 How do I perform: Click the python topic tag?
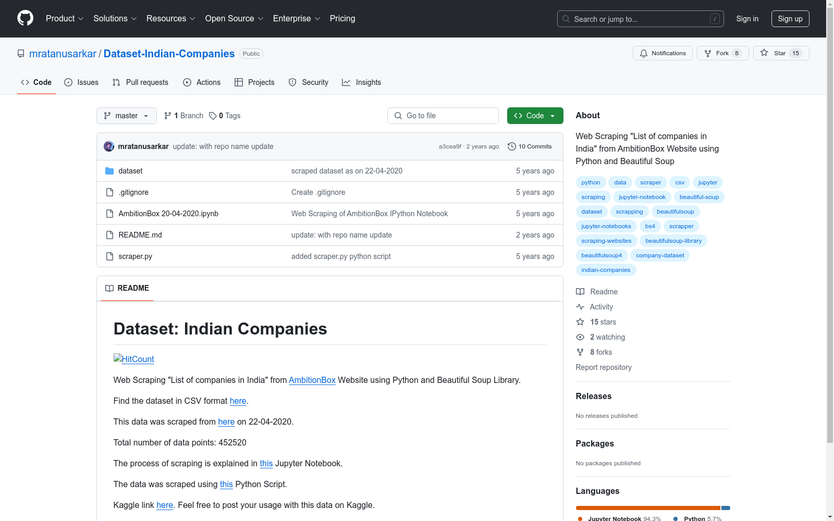(x=591, y=182)
